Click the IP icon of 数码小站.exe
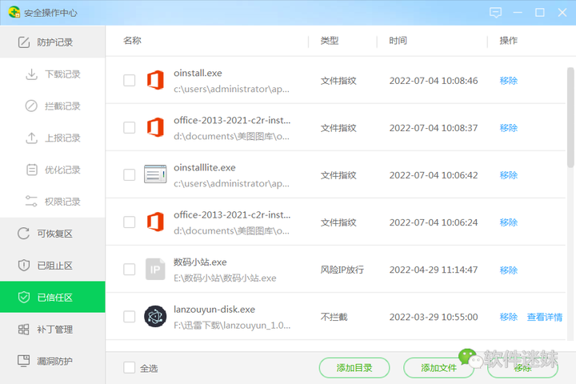 coord(155,269)
